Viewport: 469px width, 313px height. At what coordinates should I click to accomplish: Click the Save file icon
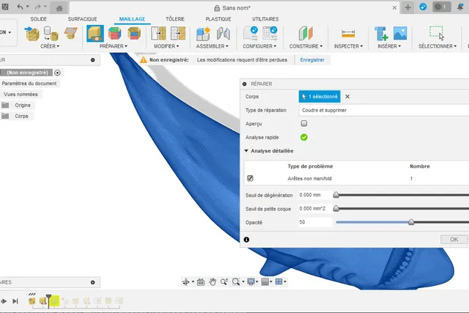click(x=5, y=7)
